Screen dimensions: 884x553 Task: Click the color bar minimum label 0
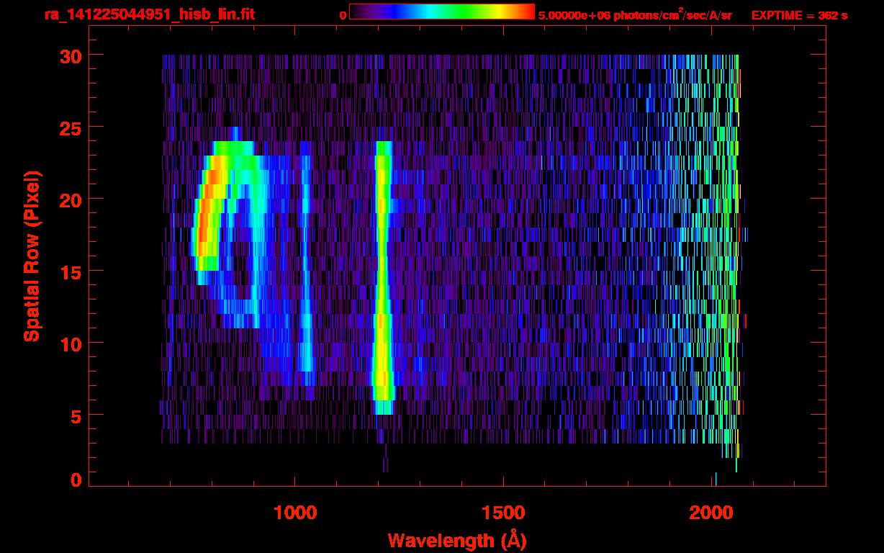click(x=343, y=15)
